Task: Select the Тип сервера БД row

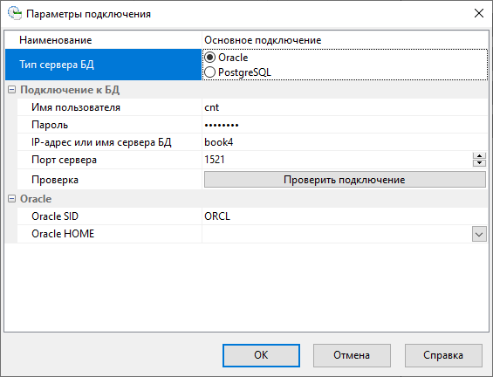Action: pos(103,65)
